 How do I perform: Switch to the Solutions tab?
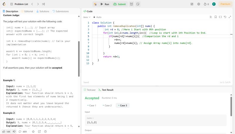[x=43, y=11]
